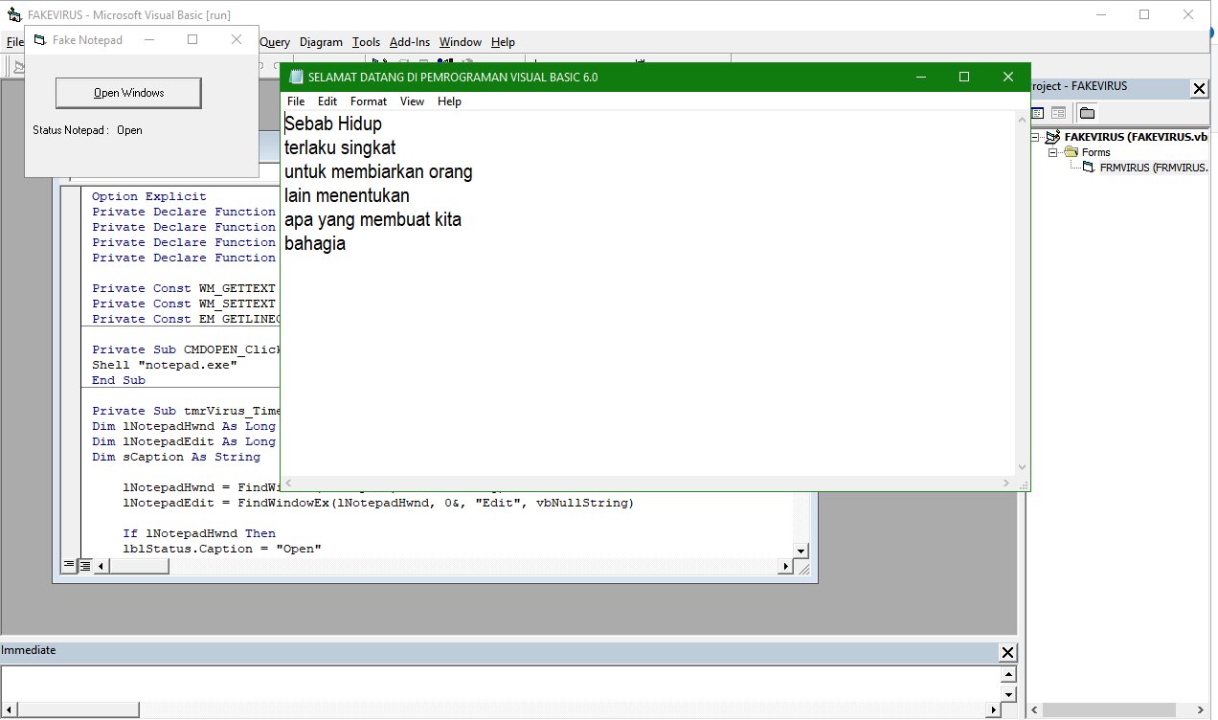Screen dimensions: 1218x720
Task: Maximize the green Notepad window
Action: click(x=964, y=77)
